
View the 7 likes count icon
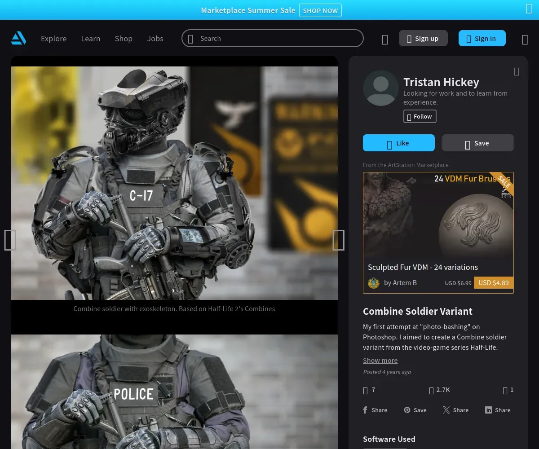click(x=365, y=390)
